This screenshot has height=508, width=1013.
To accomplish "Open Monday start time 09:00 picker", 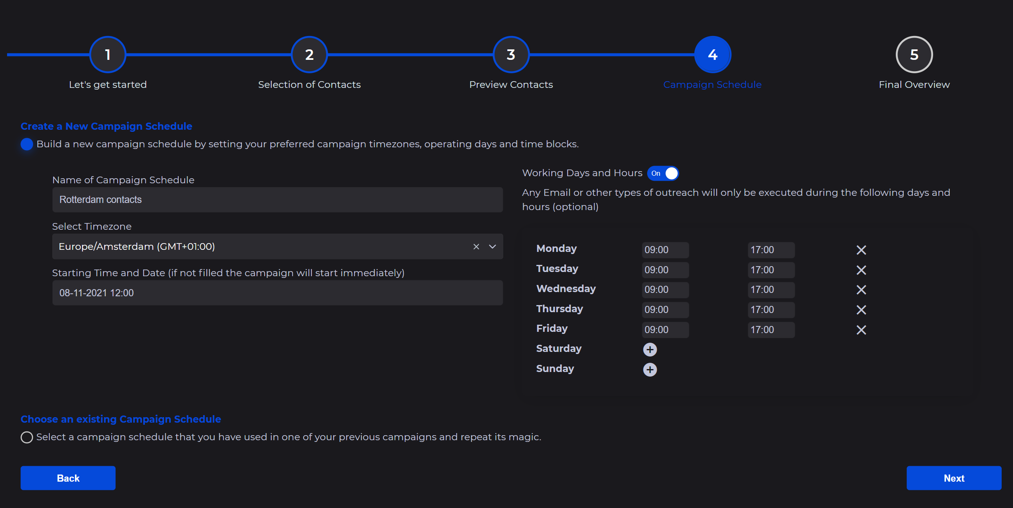I will coord(665,250).
